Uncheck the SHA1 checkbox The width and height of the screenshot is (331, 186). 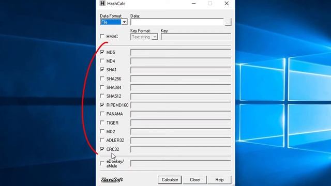(x=102, y=70)
